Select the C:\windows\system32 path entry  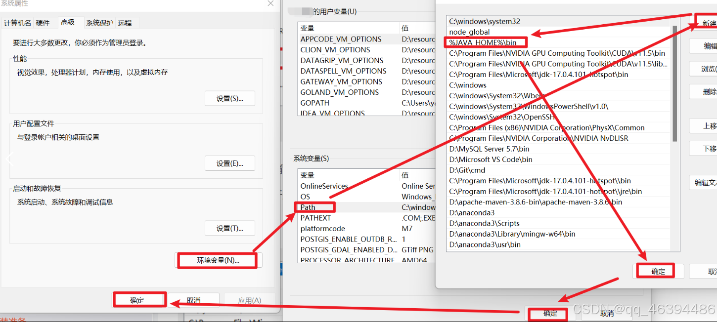click(559, 21)
